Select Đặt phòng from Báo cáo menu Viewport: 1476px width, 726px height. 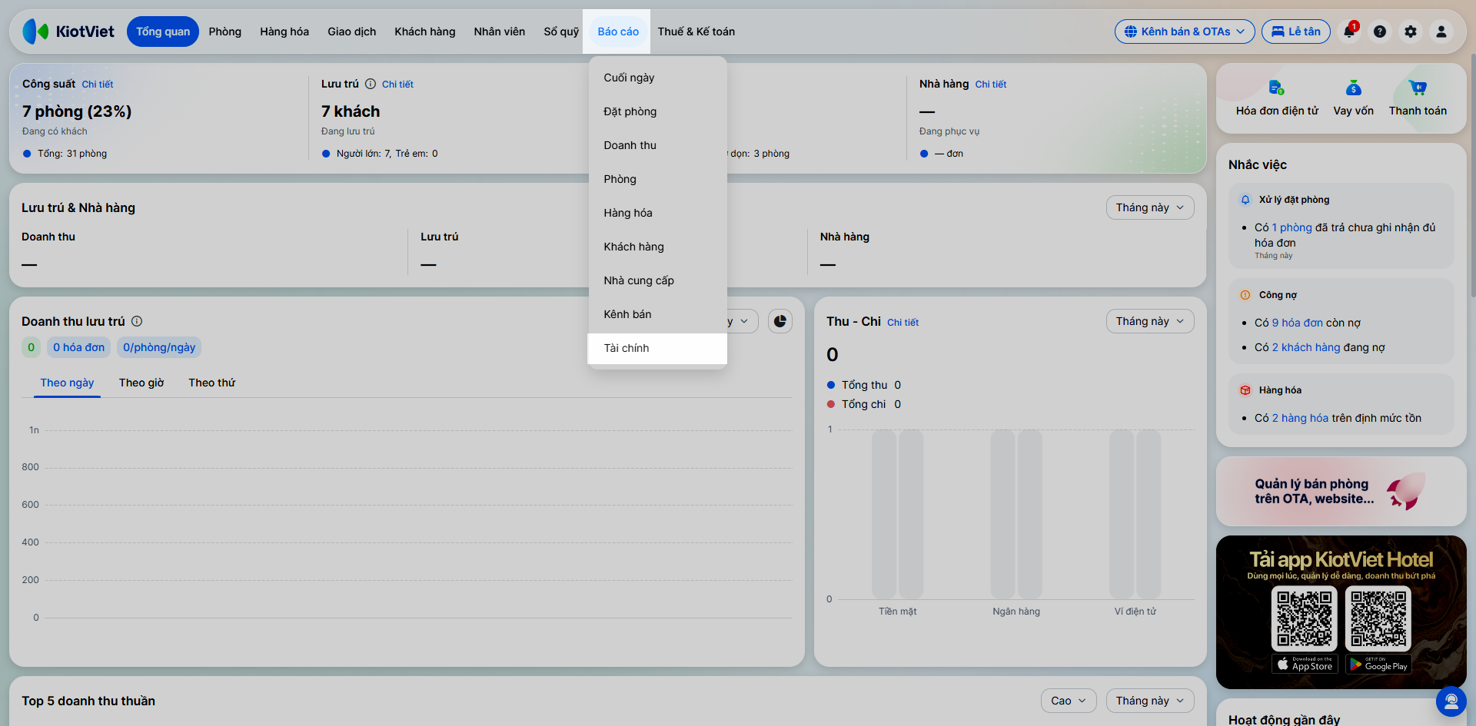coord(657,111)
